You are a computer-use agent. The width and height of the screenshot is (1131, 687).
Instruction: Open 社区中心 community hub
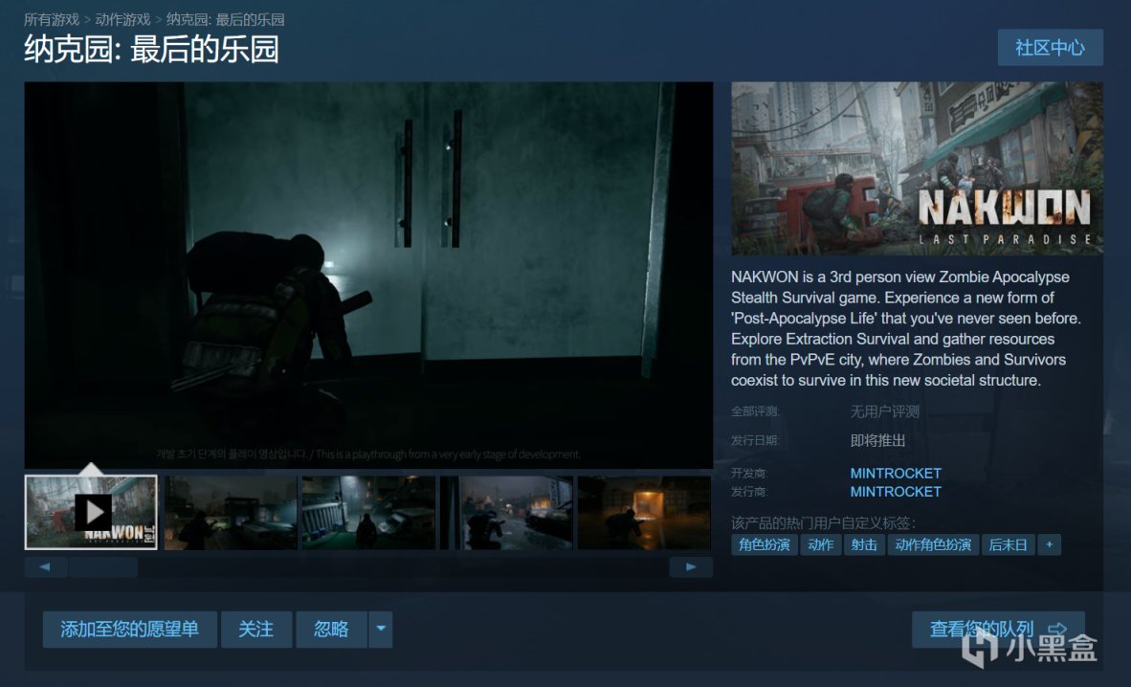1051,48
